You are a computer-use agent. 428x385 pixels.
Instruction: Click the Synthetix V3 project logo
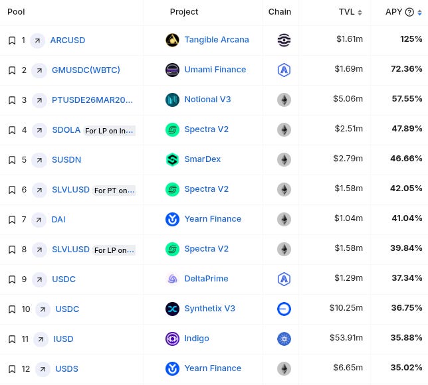click(173, 309)
